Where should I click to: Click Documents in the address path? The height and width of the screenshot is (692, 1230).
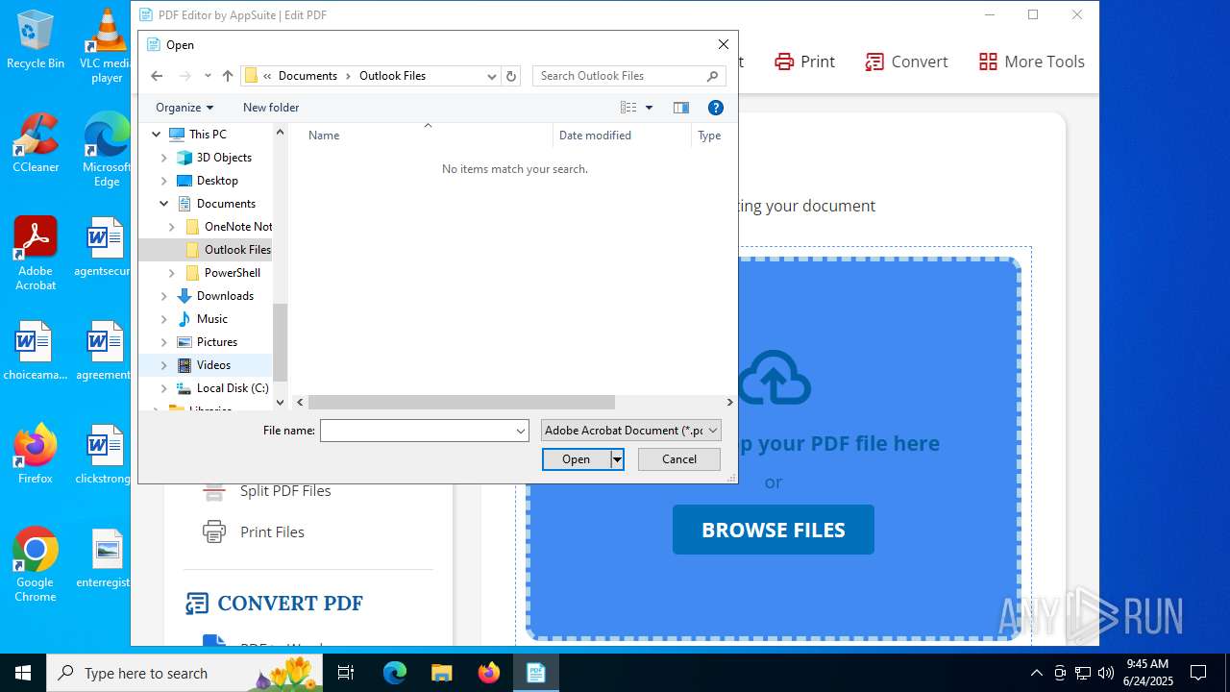[307, 76]
